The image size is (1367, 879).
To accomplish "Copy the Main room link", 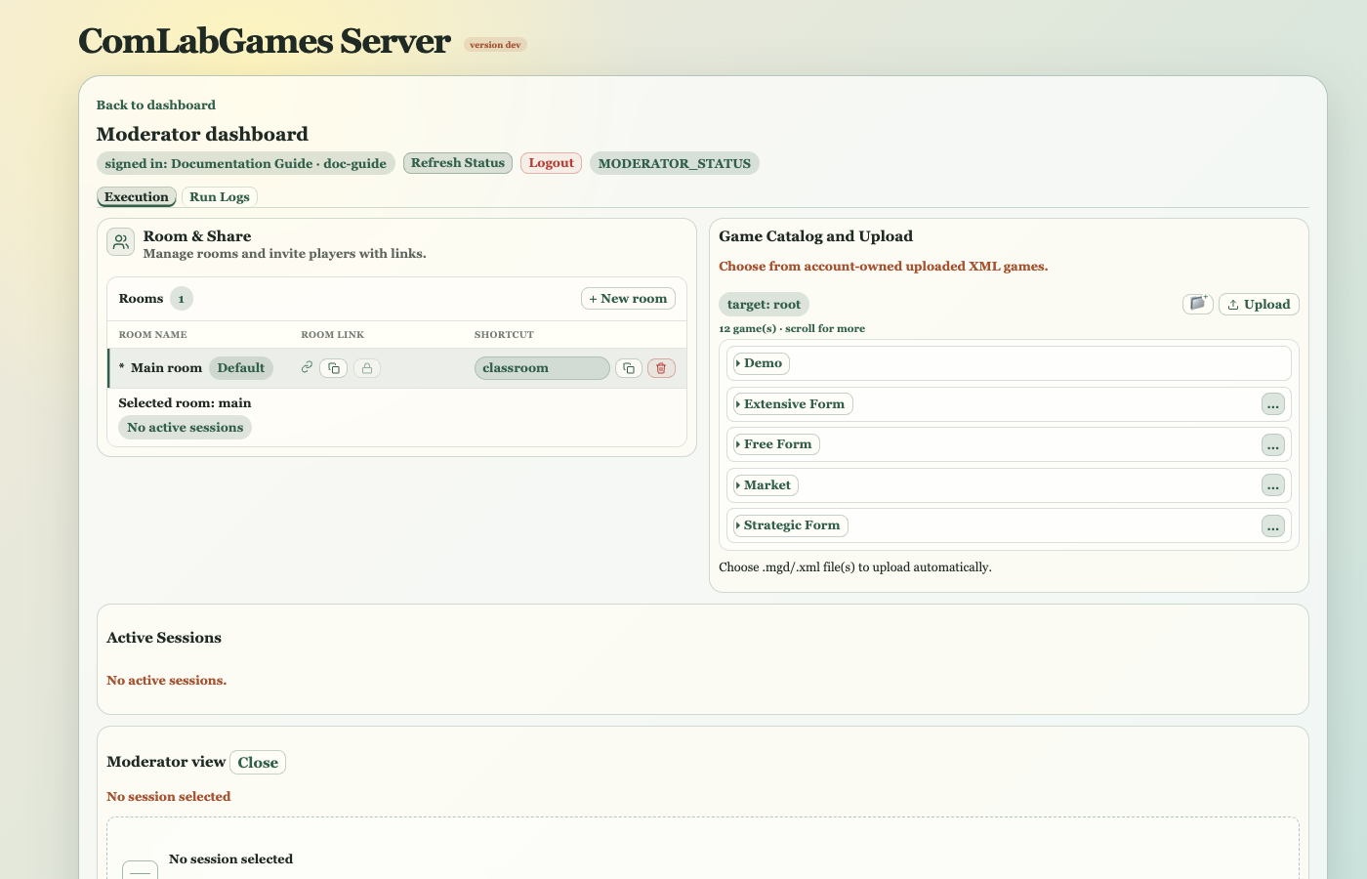I will 334,368.
